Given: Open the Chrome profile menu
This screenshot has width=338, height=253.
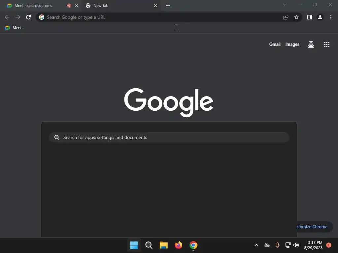Looking at the screenshot, I should tap(320, 17).
